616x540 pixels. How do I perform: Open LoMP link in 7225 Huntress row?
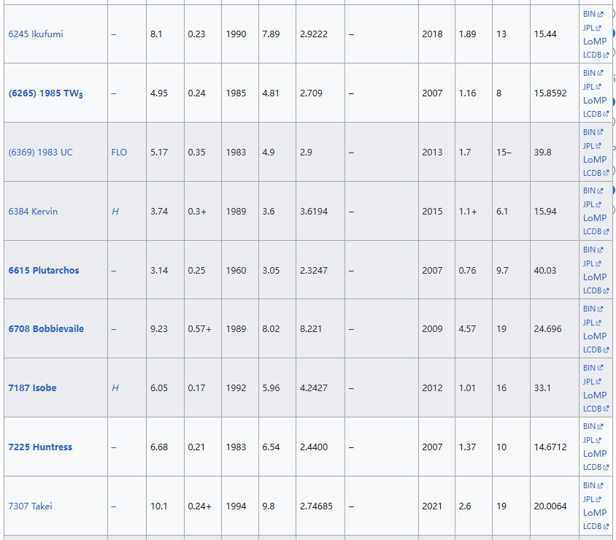coord(595,454)
